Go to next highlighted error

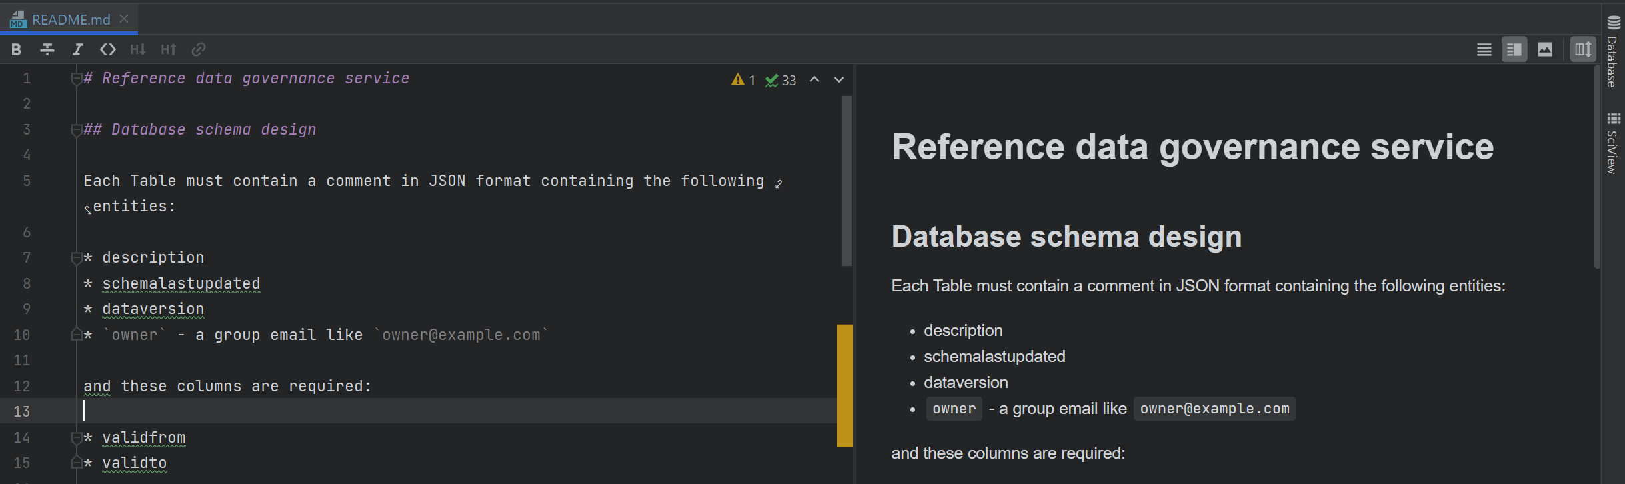tap(839, 79)
